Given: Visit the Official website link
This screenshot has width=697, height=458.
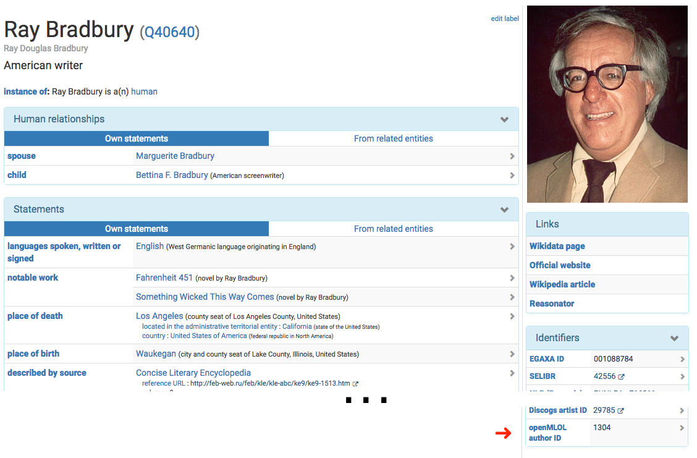Looking at the screenshot, I should 560,265.
